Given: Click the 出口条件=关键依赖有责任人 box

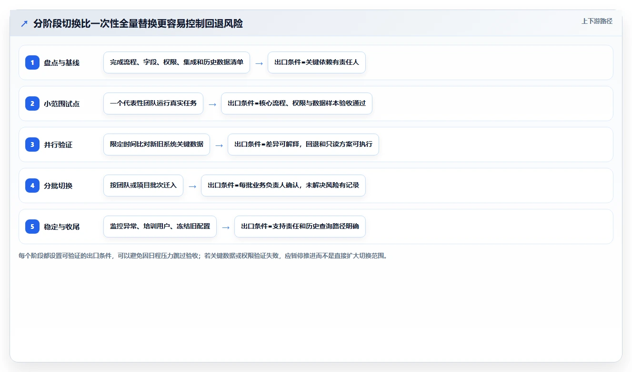Looking at the screenshot, I should (317, 62).
